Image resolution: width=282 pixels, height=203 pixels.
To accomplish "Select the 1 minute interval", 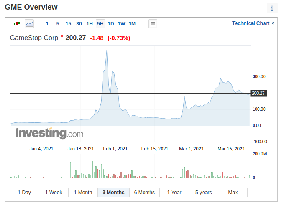I will click(47, 24).
